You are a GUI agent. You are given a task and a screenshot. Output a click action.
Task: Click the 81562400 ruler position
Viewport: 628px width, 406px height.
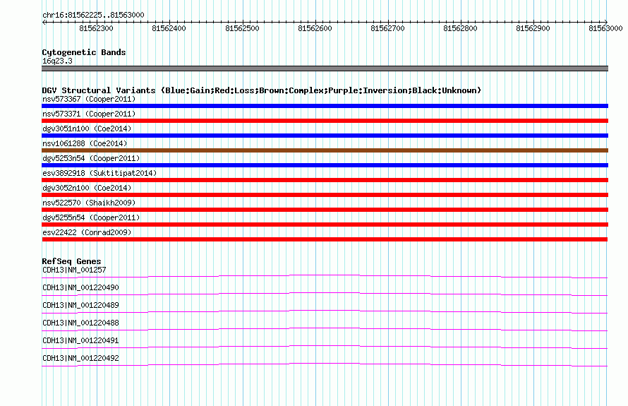pos(169,28)
